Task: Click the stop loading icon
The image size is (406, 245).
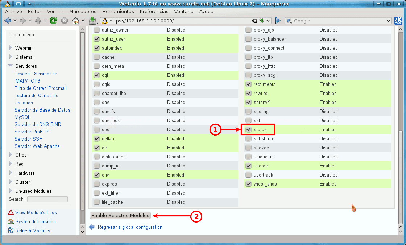Action: click(64, 21)
